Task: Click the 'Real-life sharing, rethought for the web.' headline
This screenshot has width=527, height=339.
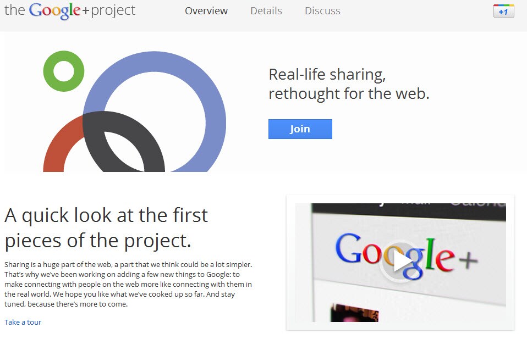Action: point(349,84)
